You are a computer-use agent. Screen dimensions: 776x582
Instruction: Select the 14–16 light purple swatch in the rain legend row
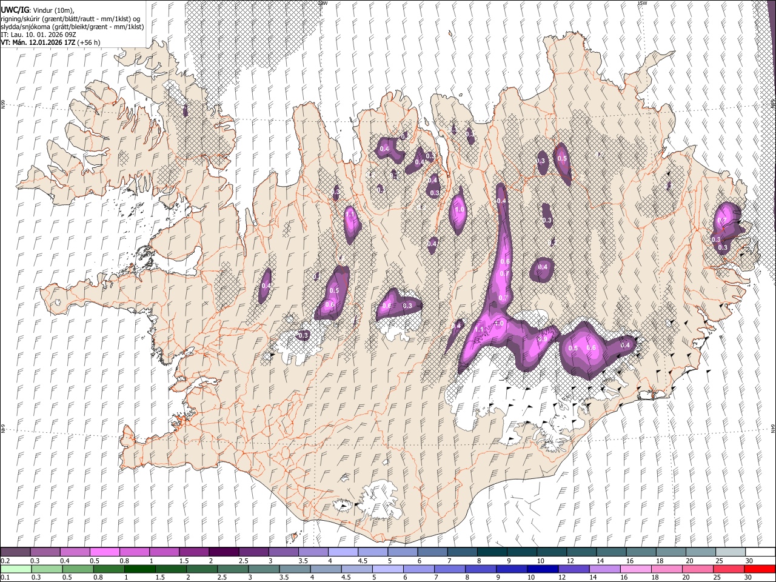[604, 569]
